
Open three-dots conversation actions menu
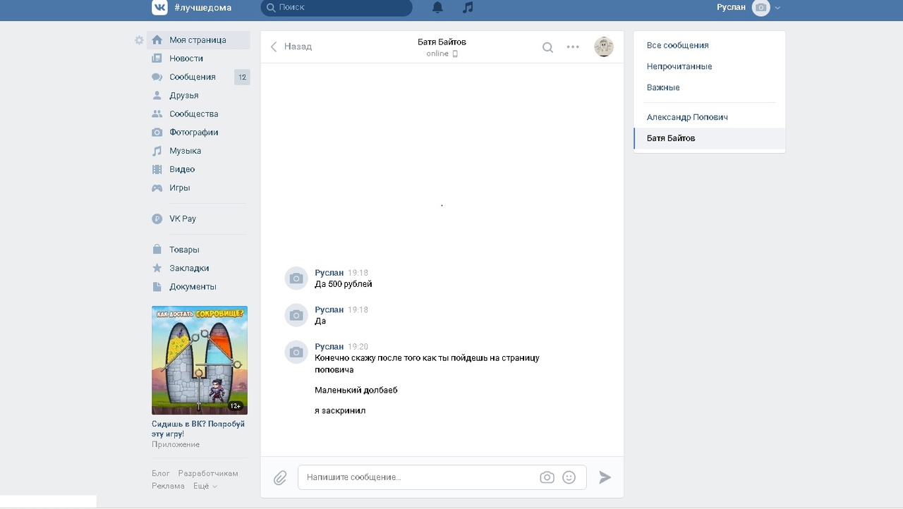573,47
